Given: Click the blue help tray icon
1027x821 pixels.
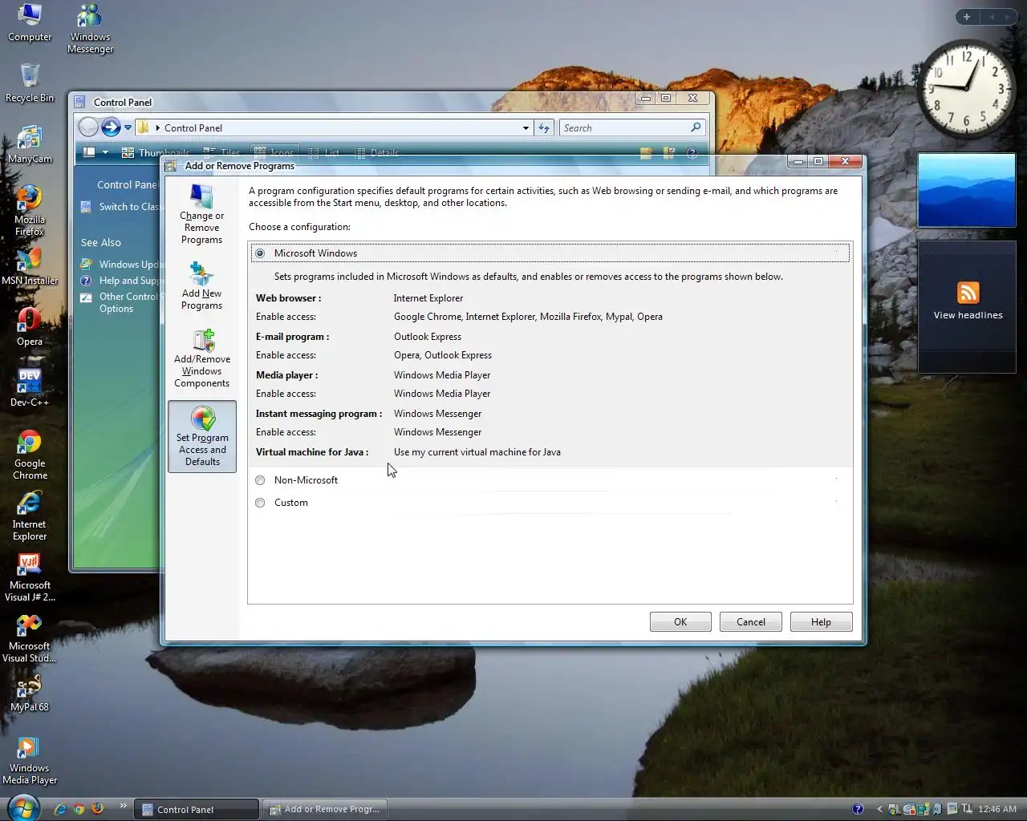Looking at the screenshot, I should point(858,809).
